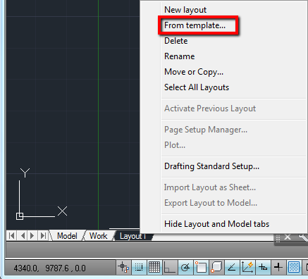Go to previous layout tab arrow
Screen dimensions: 308x279
coord(23,235)
